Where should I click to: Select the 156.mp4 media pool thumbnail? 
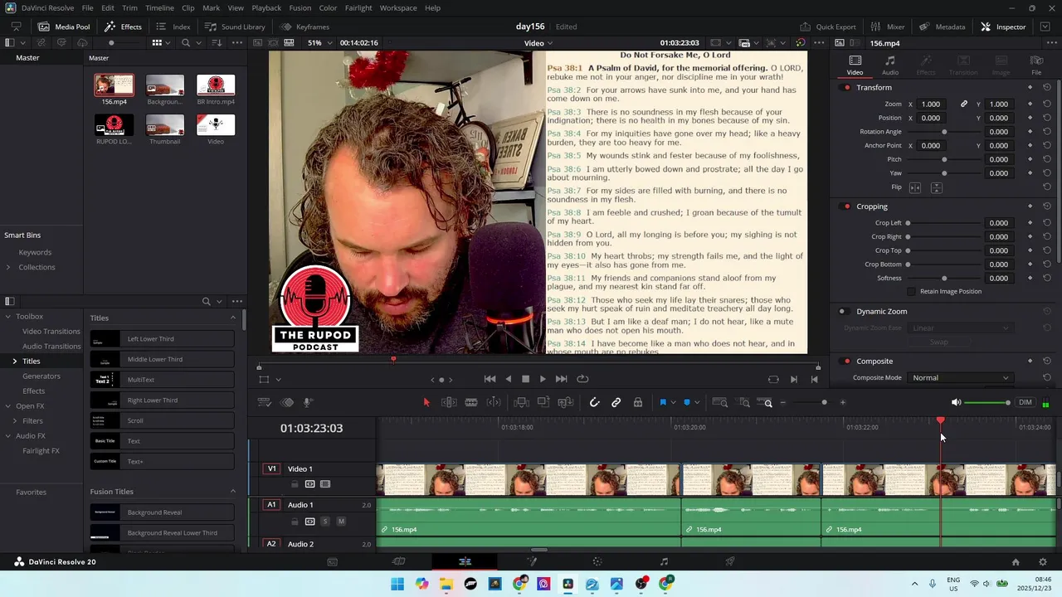tap(114, 85)
